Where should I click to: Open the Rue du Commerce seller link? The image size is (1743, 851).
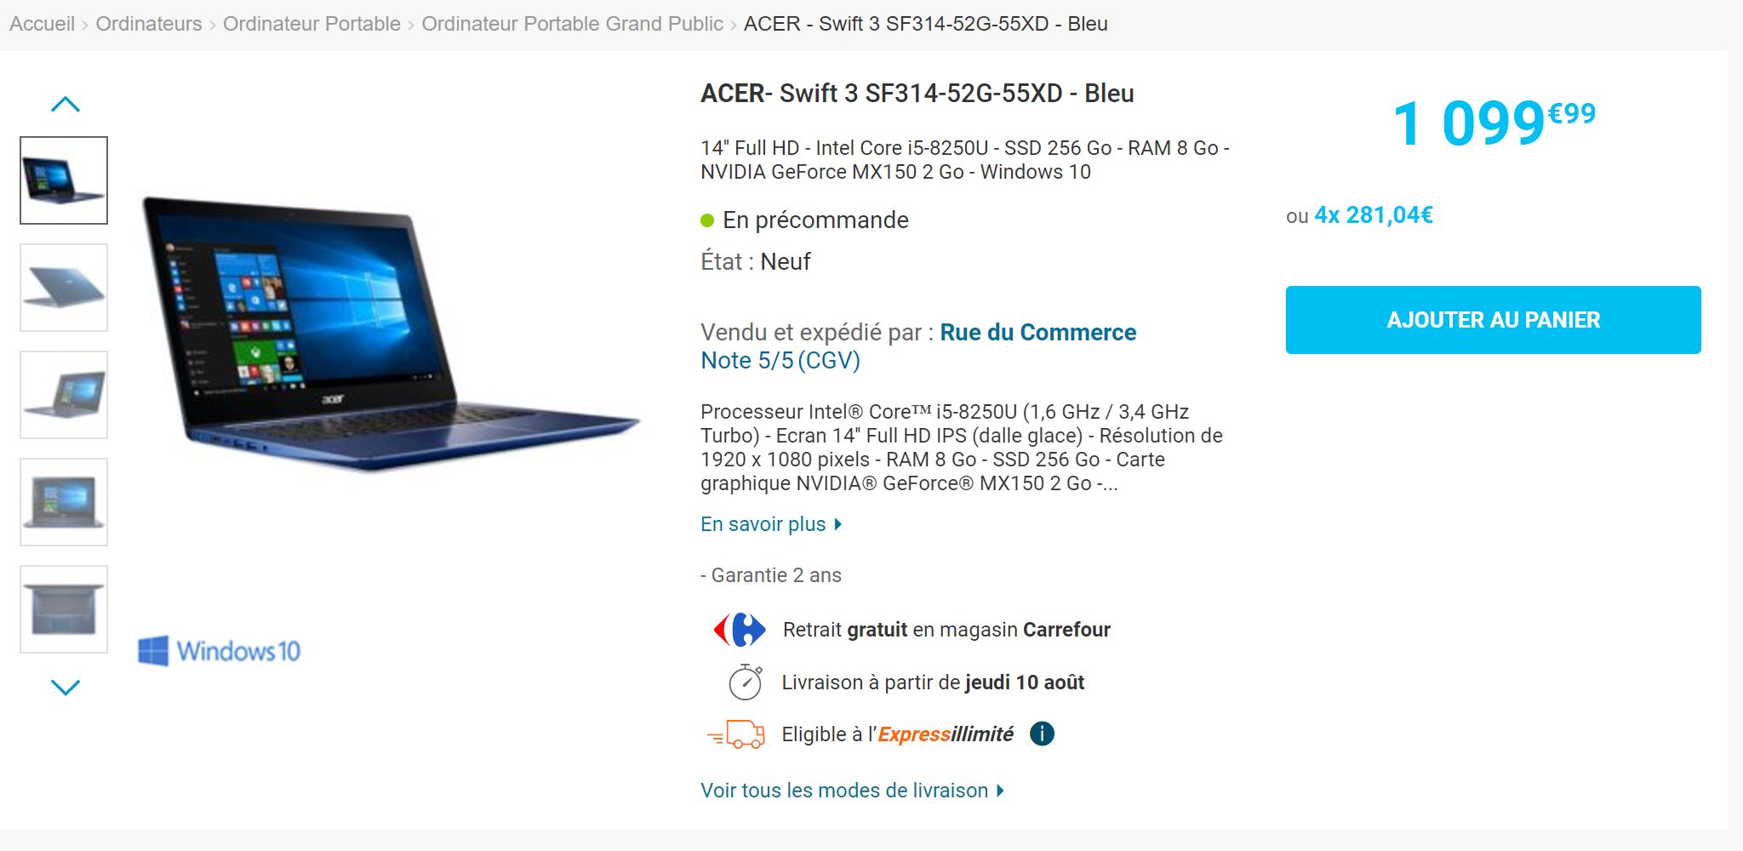(1037, 333)
